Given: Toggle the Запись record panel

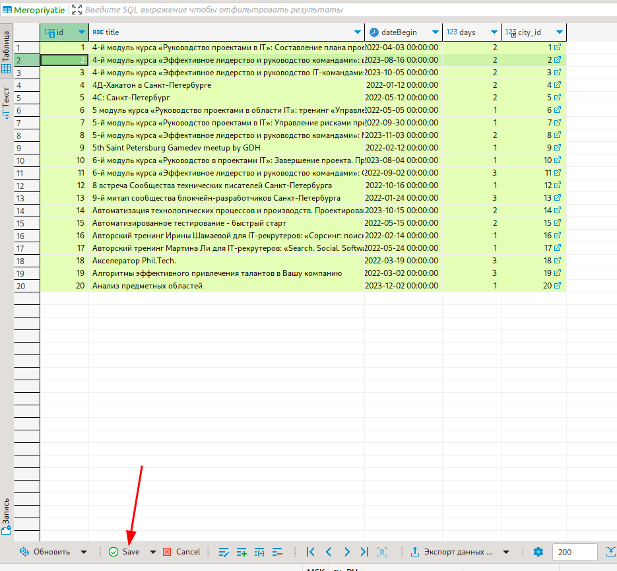Looking at the screenshot, I should [6, 515].
